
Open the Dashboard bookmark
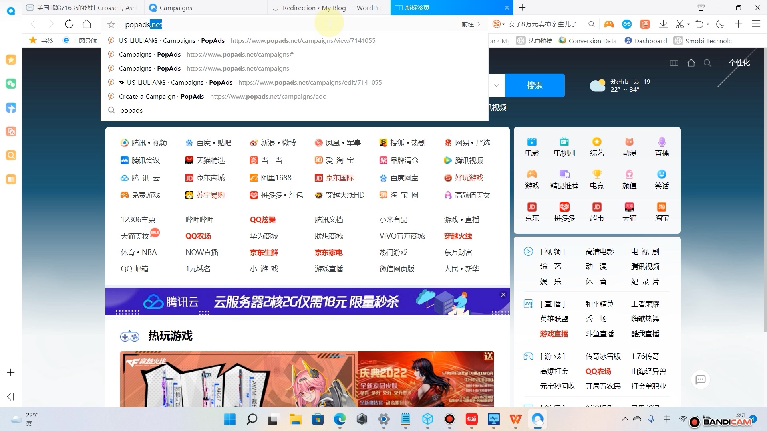[646, 41]
